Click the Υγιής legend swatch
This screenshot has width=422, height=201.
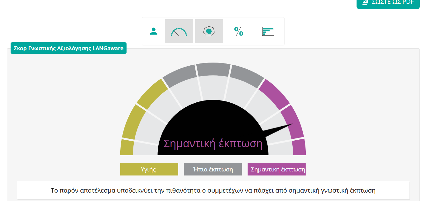click(149, 169)
